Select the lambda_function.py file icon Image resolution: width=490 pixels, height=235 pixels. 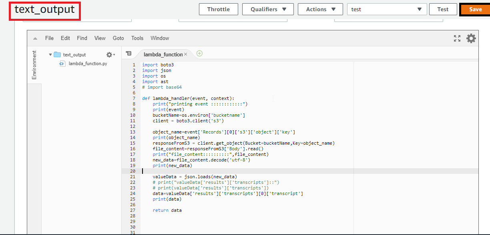(x=62, y=64)
